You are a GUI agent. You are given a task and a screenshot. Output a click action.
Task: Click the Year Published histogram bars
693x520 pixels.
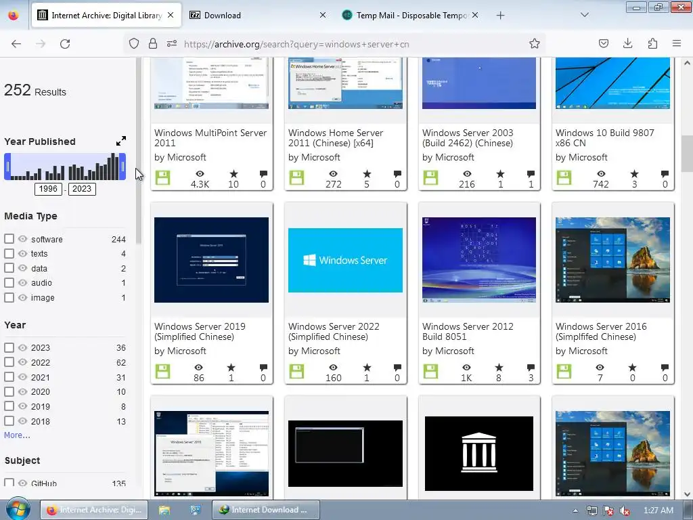65,167
